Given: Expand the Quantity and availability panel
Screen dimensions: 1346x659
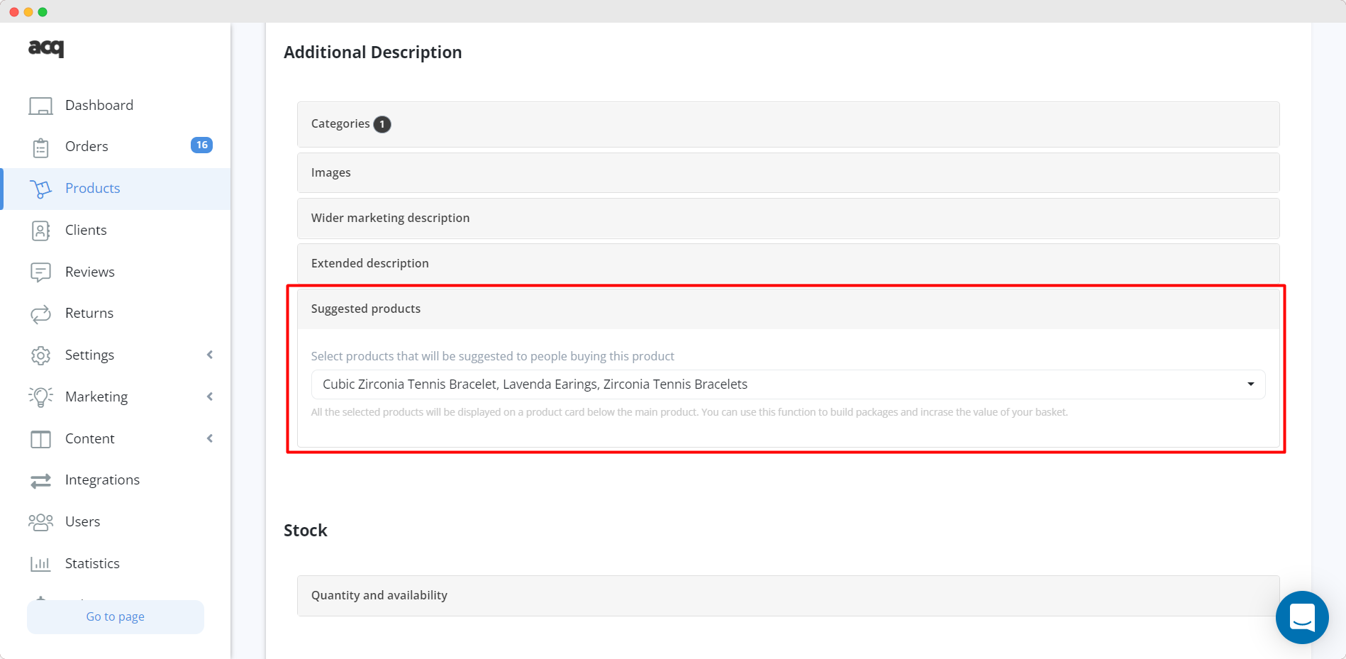Looking at the screenshot, I should tap(788, 595).
